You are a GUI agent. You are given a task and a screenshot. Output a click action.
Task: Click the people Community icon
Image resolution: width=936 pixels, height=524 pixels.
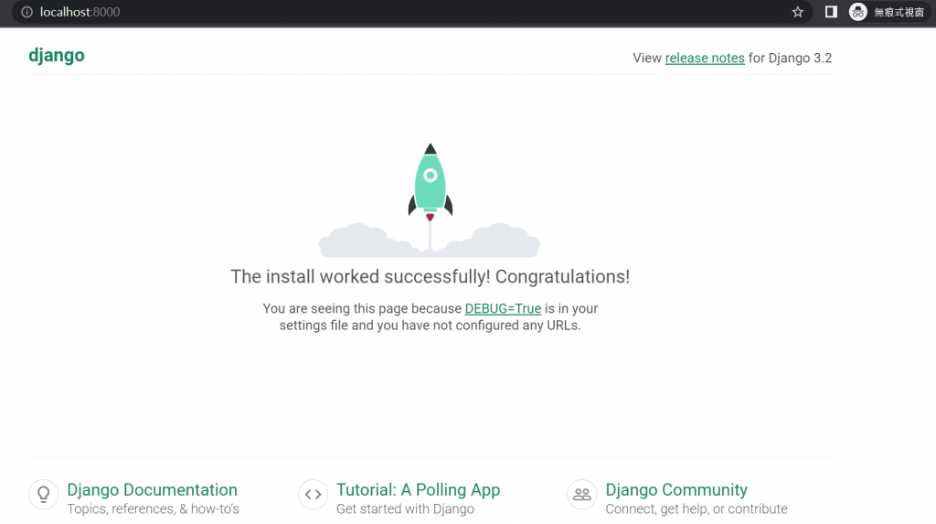582,494
